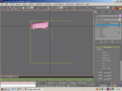Select Vertex sub-object level in stack

tap(101, 29)
